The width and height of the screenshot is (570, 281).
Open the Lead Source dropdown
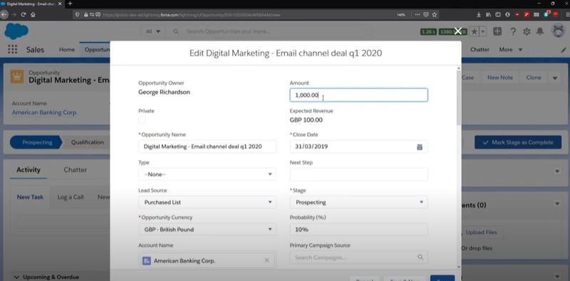coord(207,202)
